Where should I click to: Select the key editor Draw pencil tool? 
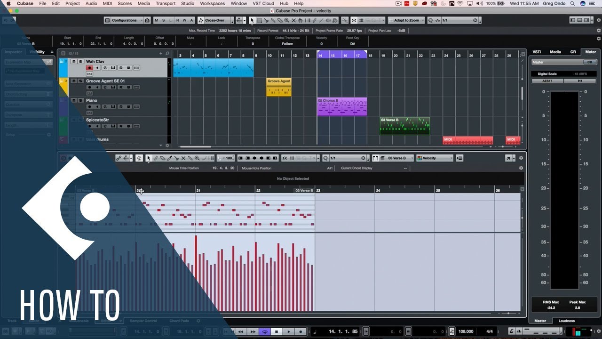point(156,158)
